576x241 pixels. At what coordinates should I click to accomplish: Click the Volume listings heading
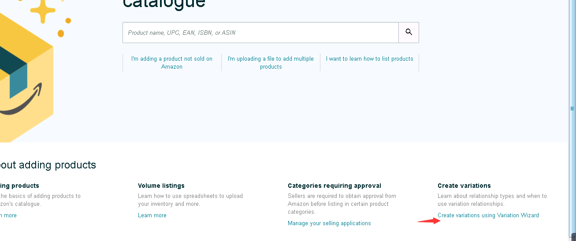(x=161, y=186)
